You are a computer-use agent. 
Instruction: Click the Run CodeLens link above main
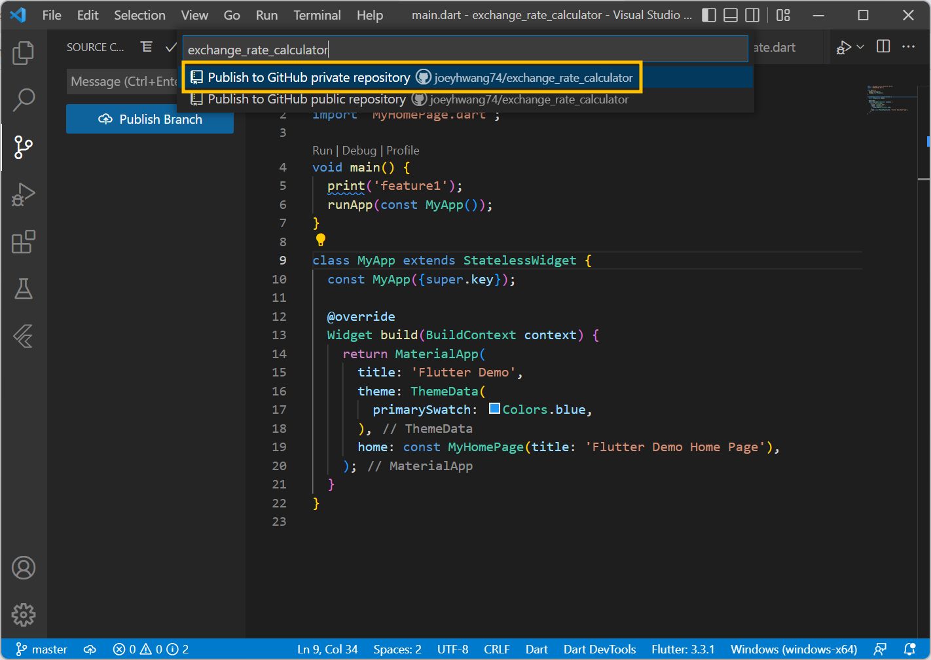point(322,150)
